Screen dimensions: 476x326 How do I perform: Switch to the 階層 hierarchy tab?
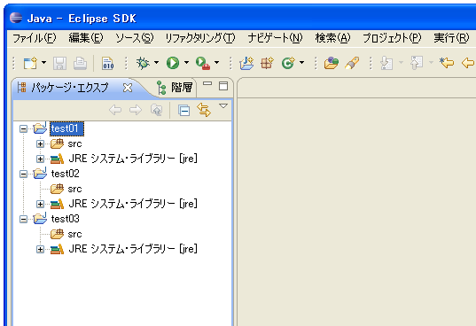coord(175,88)
